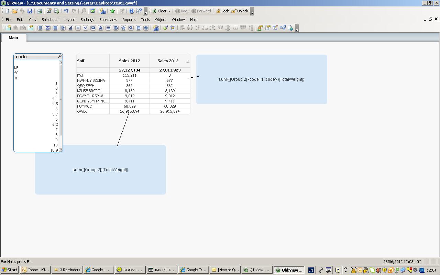Screen dimensions: 440x275
Task: Open Table Viewer icon in design toolbar
Action: tap(283, 28)
